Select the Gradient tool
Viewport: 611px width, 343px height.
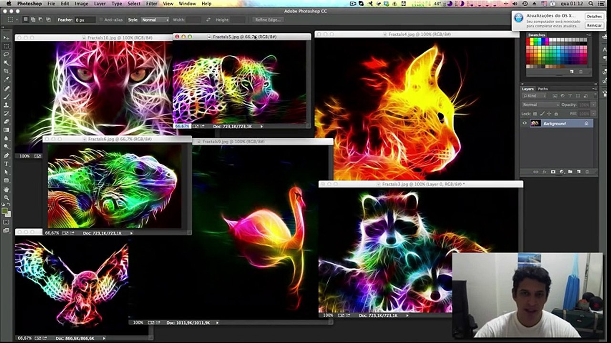tap(6, 130)
